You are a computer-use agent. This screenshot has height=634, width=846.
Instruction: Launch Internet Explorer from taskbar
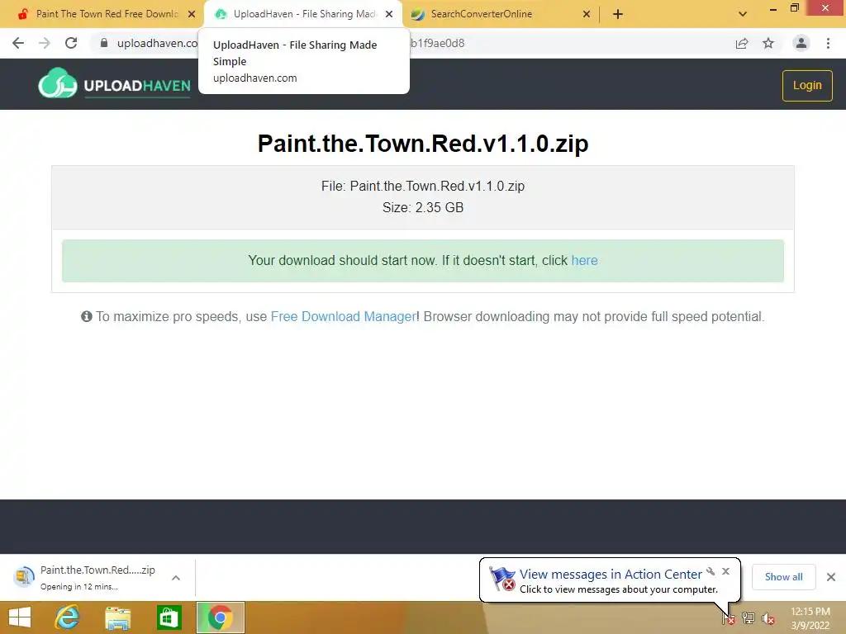67,617
